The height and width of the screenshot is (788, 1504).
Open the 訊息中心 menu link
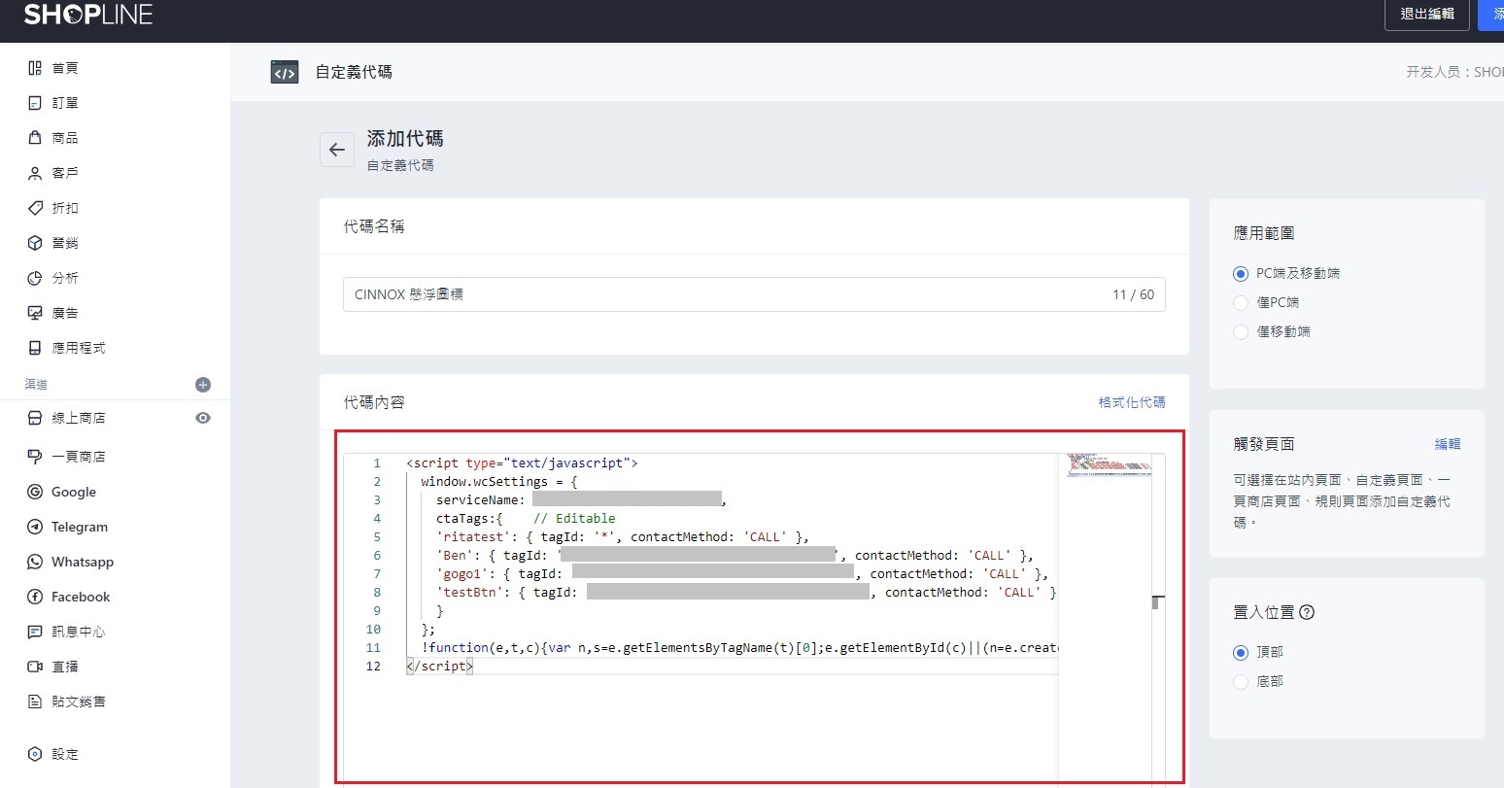[79, 632]
